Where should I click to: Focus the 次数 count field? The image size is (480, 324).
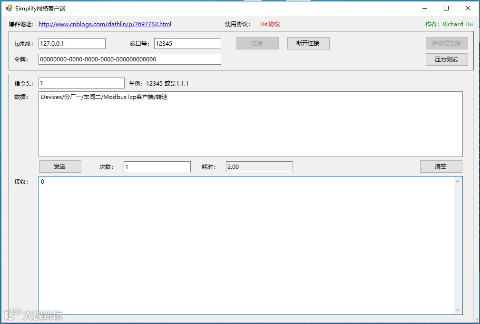pyautogui.click(x=157, y=167)
